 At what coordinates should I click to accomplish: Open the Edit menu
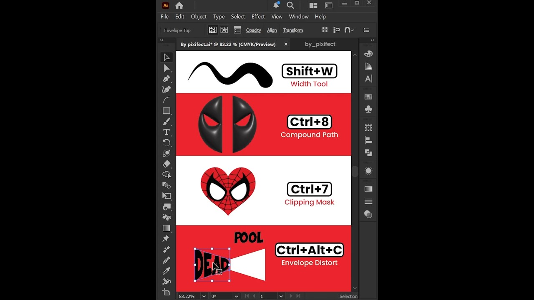click(x=180, y=17)
